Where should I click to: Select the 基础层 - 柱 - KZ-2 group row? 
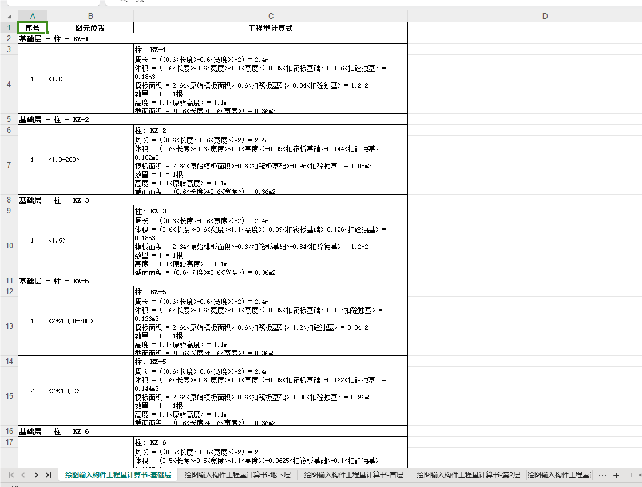[x=212, y=120]
